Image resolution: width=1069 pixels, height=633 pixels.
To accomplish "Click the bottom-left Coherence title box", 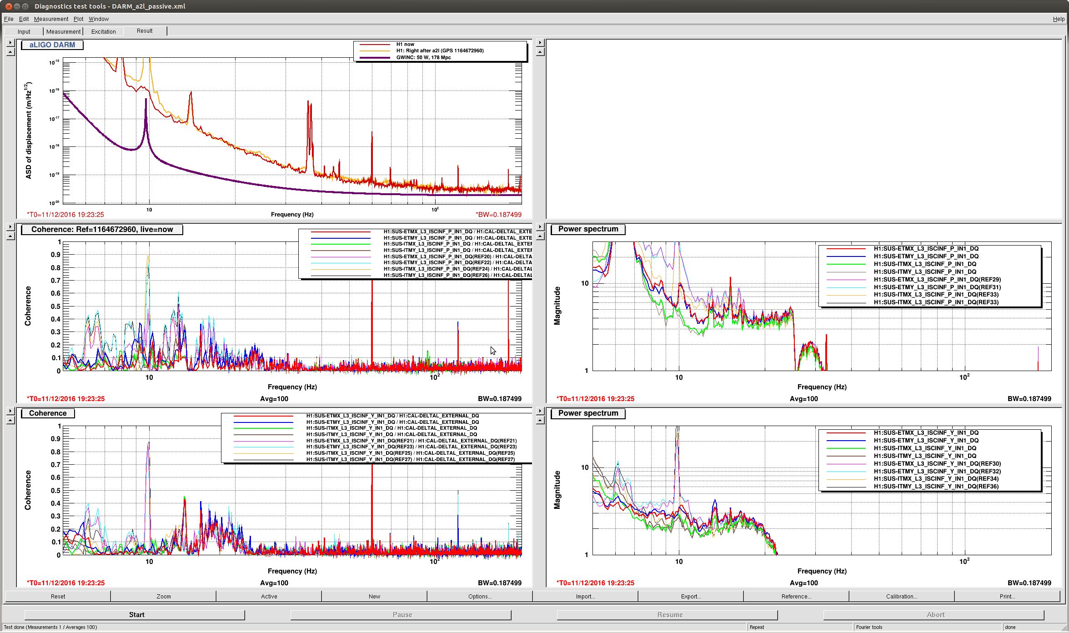I will (48, 413).
